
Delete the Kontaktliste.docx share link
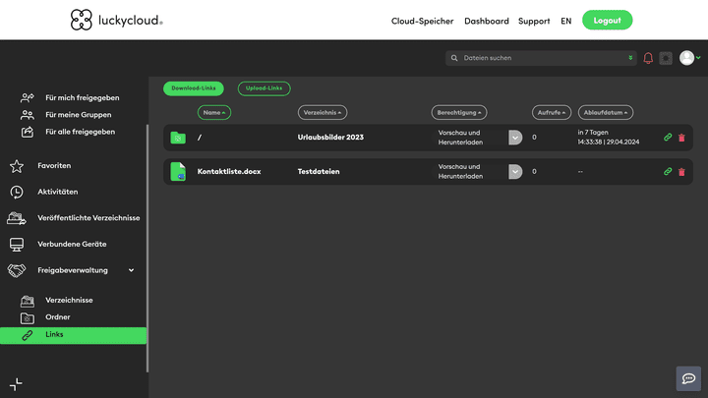681,171
